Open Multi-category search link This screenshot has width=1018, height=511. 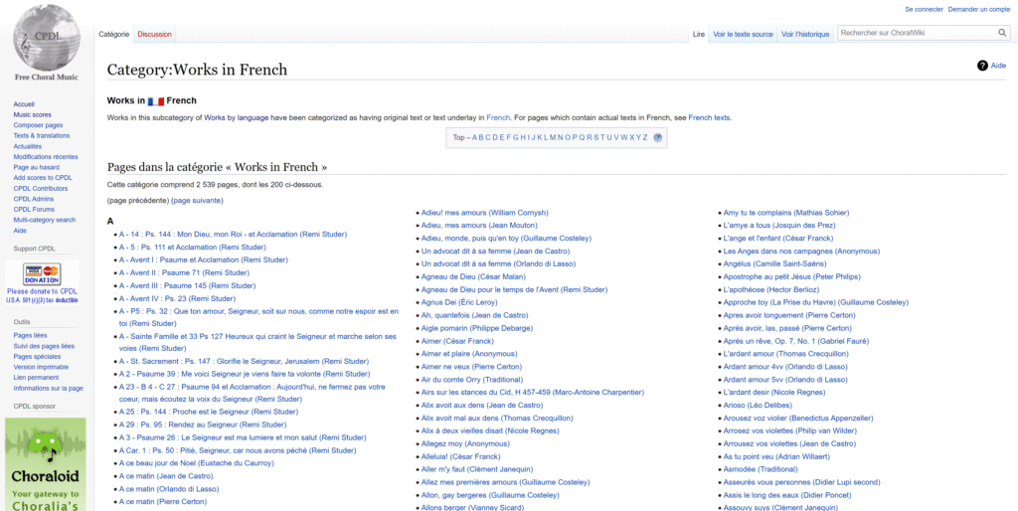44,220
